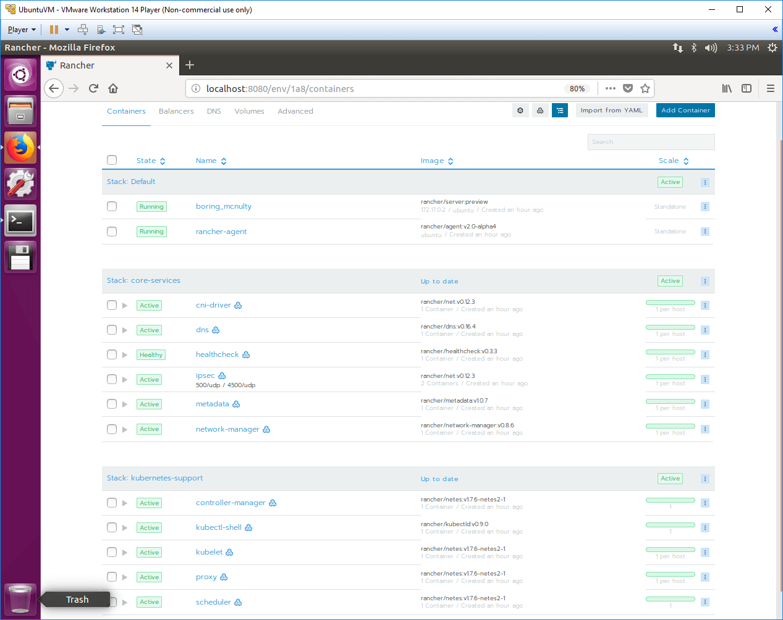Select the dns checkbox

click(x=112, y=330)
